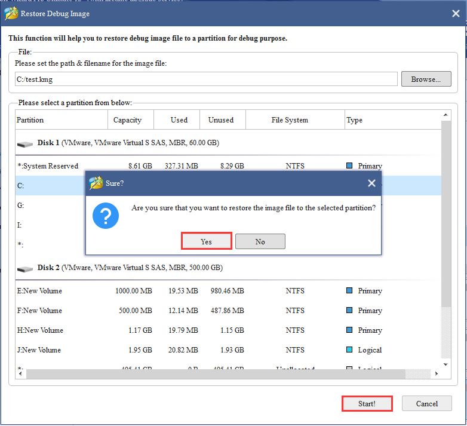This screenshot has width=467, height=426.
Task: Click the Logical color swatch for J: volume
Action: (350, 350)
